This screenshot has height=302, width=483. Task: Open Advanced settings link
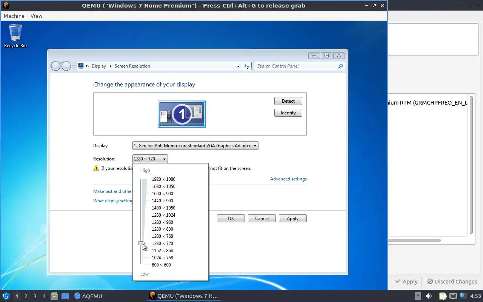pos(288,179)
